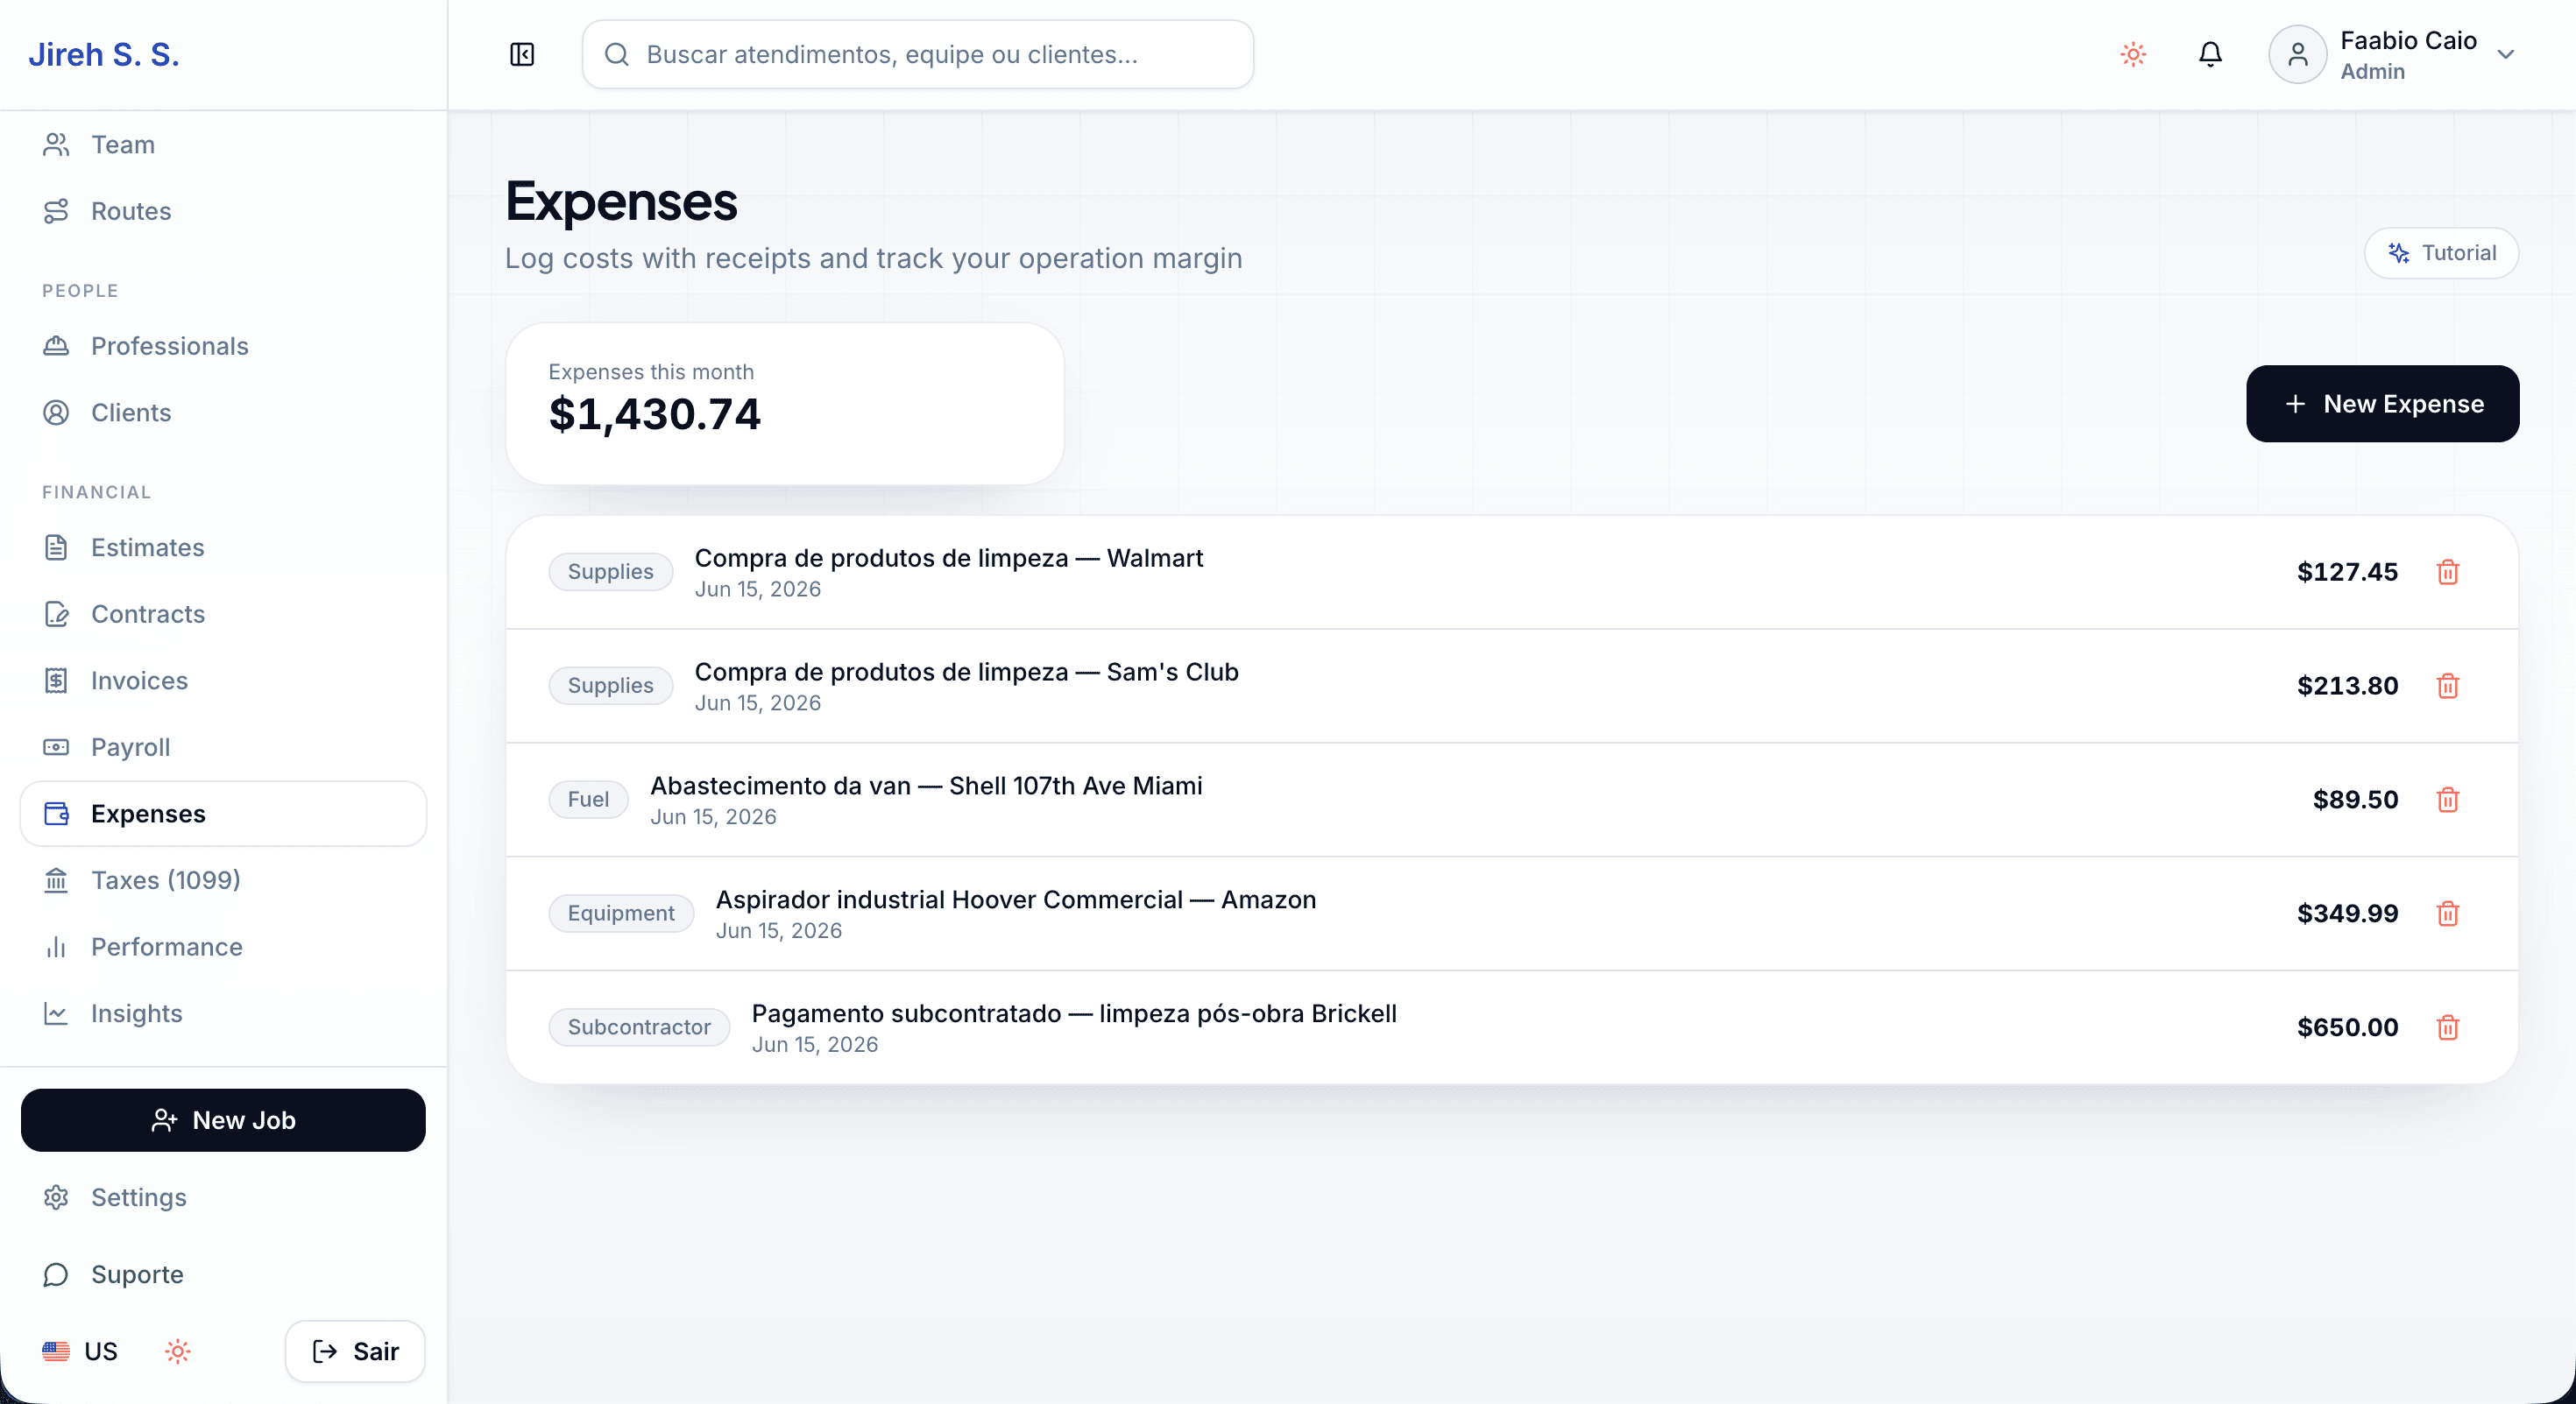The height and width of the screenshot is (1404, 2576).
Task: Open Invoices in sidebar
Action: 223,681
